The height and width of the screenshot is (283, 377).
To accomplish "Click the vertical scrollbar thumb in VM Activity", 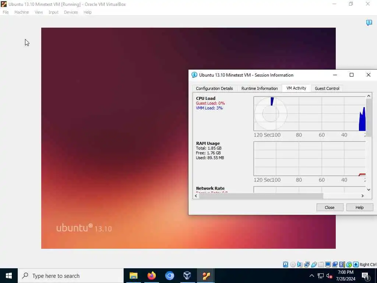I will 369,118.
